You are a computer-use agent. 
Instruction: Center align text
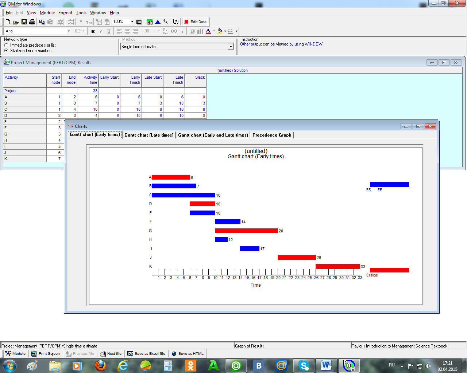point(127,31)
